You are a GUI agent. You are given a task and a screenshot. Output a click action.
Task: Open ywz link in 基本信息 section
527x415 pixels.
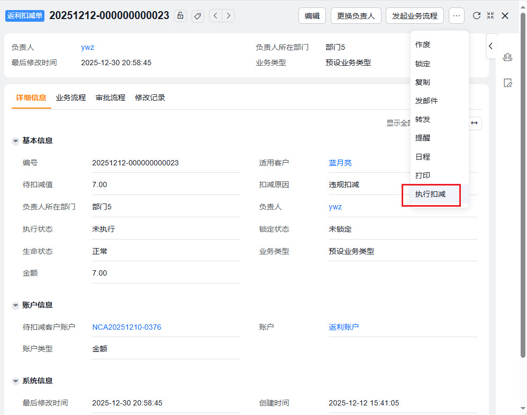point(335,207)
